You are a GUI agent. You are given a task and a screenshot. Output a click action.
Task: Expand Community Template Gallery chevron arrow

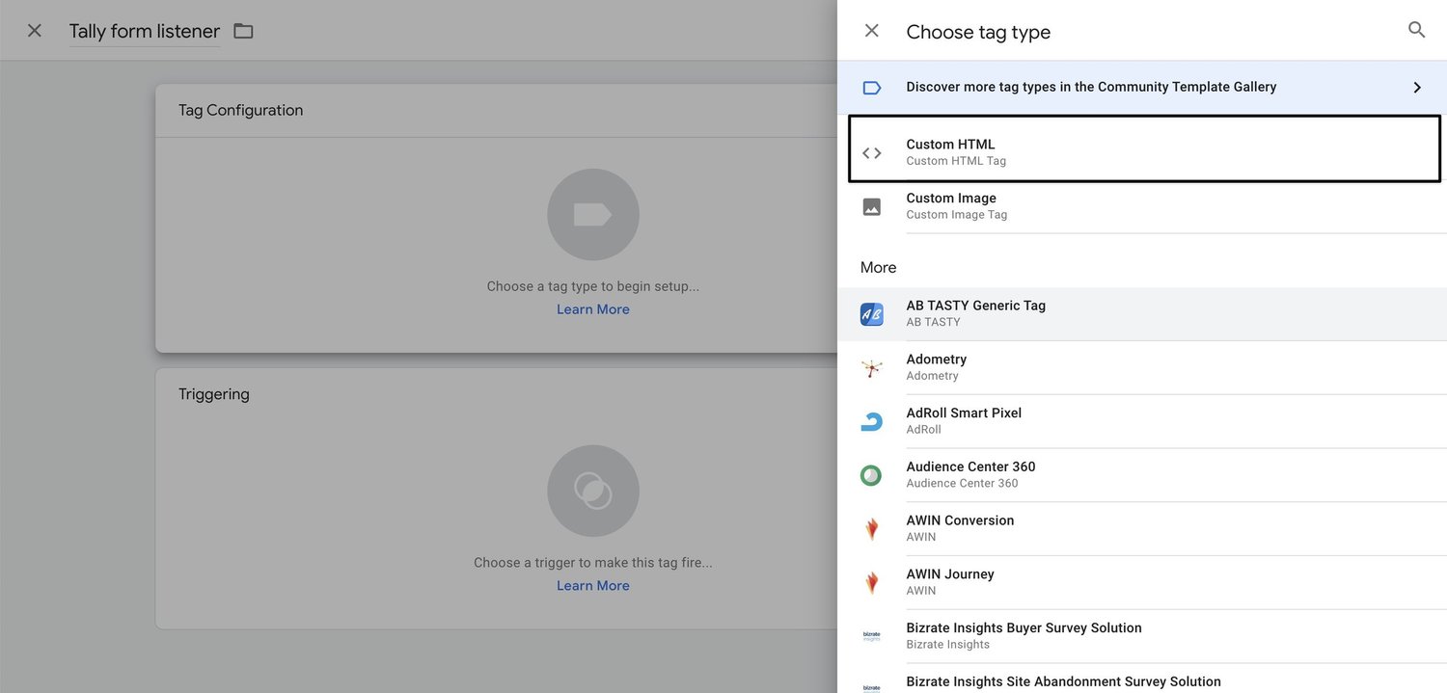[1416, 88]
